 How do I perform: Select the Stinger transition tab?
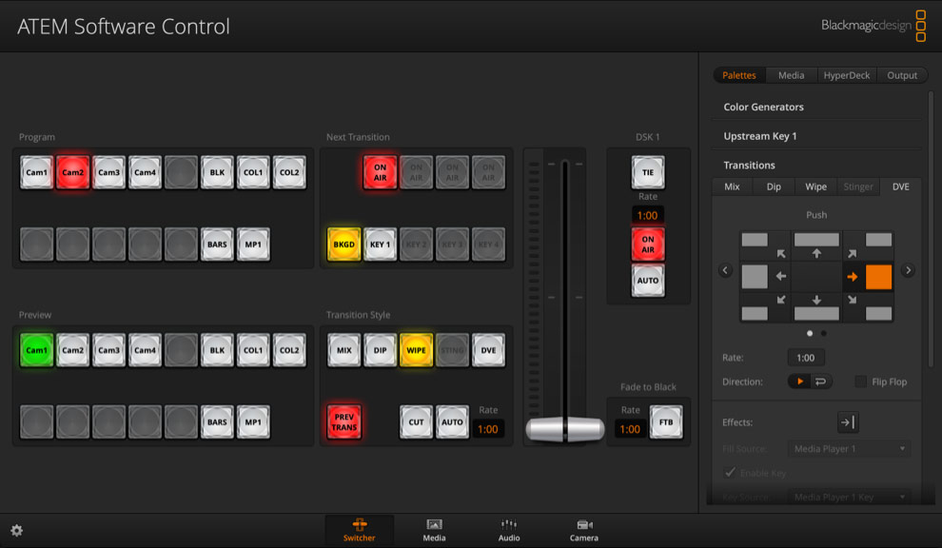click(x=857, y=186)
